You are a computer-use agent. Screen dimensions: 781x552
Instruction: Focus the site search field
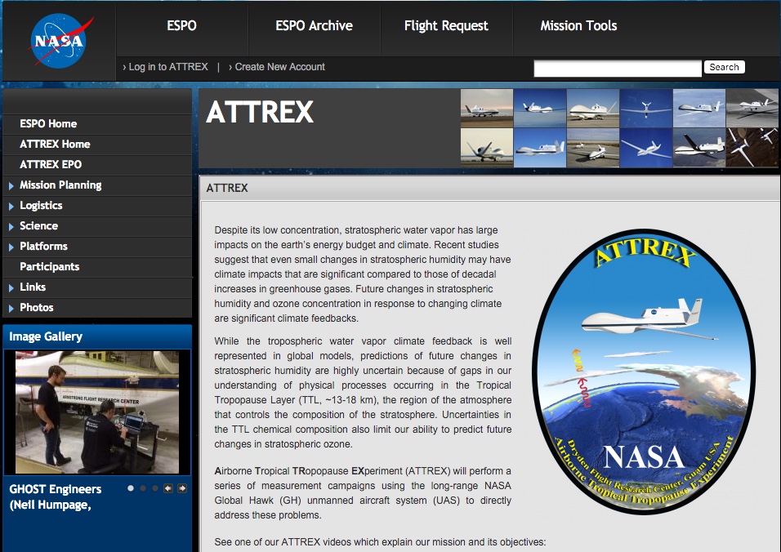pyautogui.click(x=617, y=69)
